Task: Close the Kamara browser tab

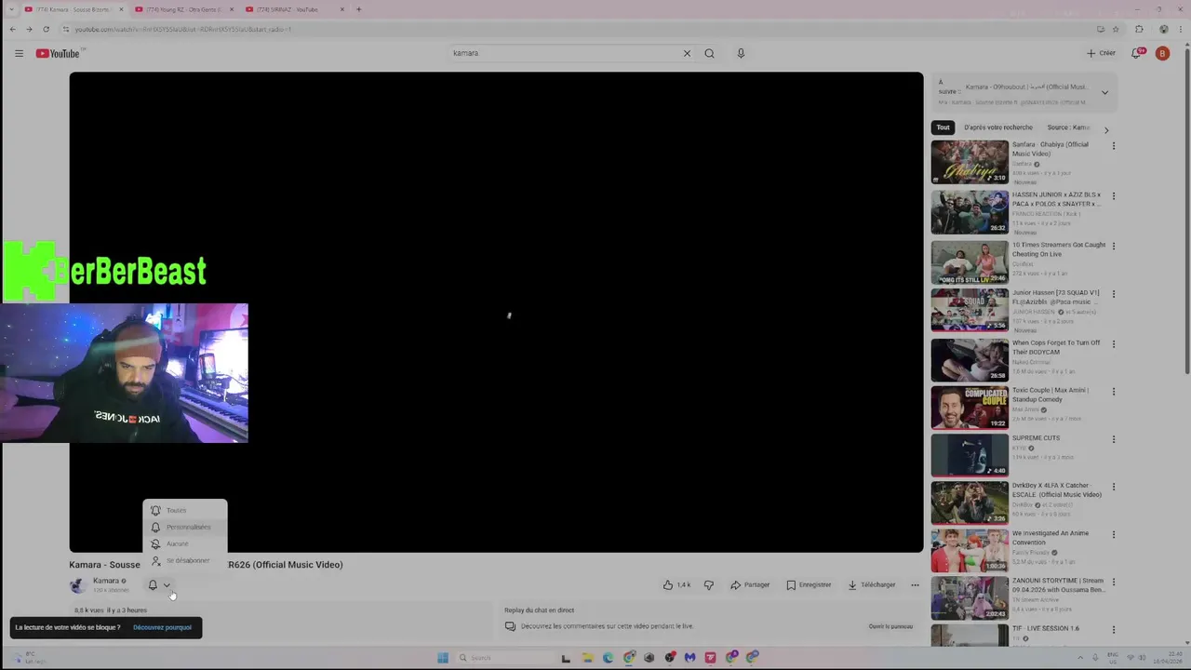Action: [121, 9]
